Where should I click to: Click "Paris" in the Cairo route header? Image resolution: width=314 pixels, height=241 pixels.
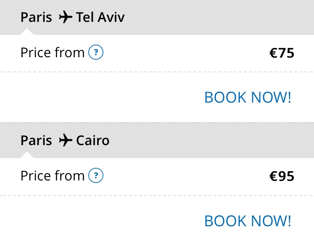(x=36, y=140)
